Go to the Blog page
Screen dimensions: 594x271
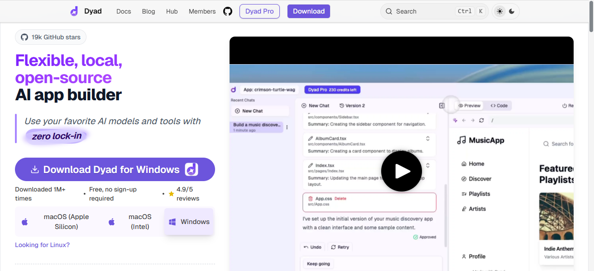click(148, 11)
